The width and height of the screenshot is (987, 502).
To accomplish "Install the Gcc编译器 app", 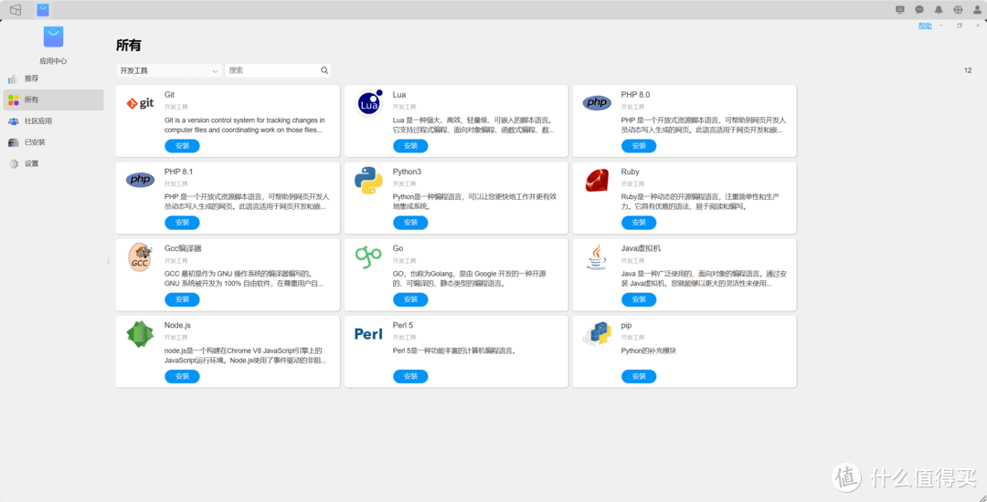I will click(x=182, y=299).
